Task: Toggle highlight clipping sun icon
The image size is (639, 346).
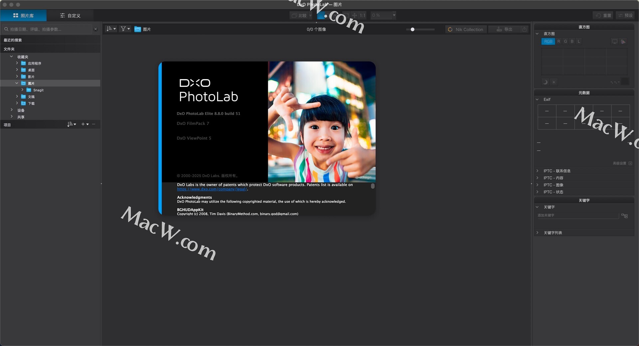Action: point(554,82)
